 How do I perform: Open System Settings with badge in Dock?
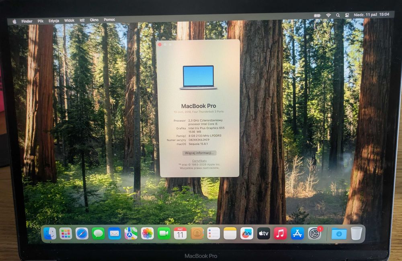tap(315, 233)
